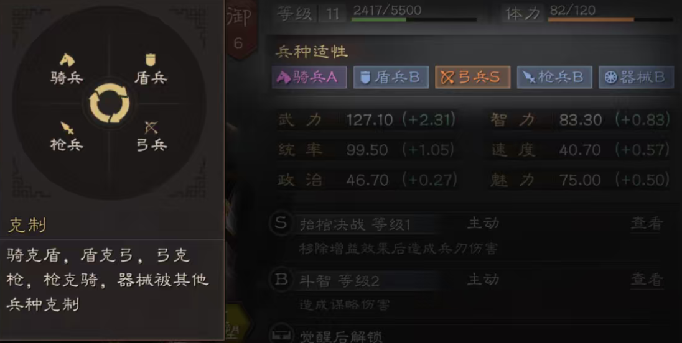
Task: Click the shield infantry icon in wheel
Action: point(151,60)
